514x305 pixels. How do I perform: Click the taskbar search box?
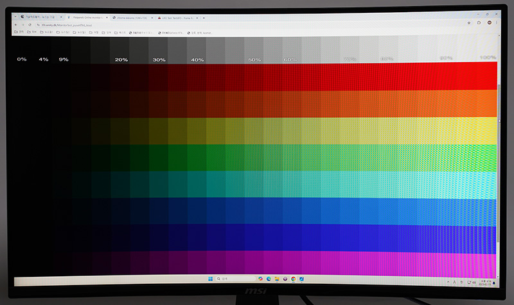[235, 279]
